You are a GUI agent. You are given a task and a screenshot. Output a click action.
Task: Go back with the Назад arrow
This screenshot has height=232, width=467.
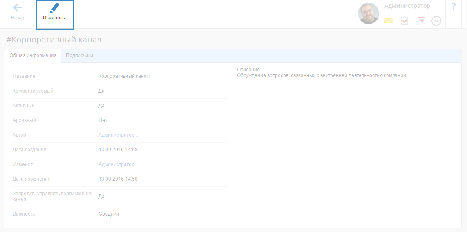(18, 12)
